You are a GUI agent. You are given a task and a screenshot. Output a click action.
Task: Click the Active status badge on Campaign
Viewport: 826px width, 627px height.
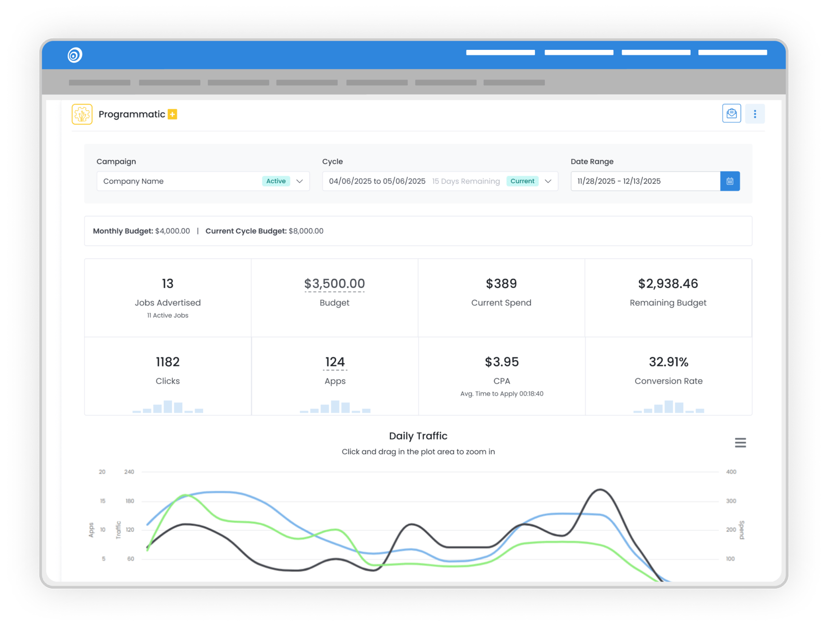[276, 181]
